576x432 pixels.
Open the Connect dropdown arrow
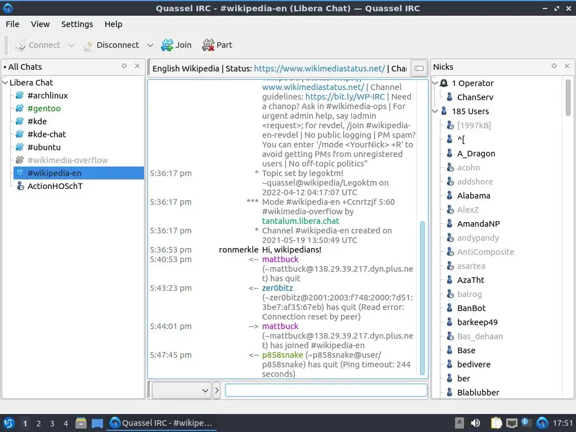(71, 45)
